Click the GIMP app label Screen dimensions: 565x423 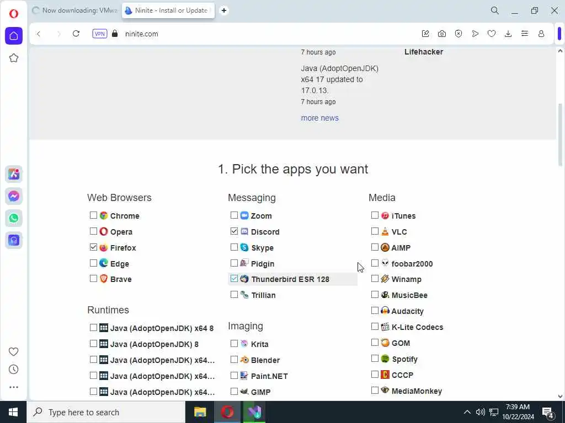[x=261, y=392]
